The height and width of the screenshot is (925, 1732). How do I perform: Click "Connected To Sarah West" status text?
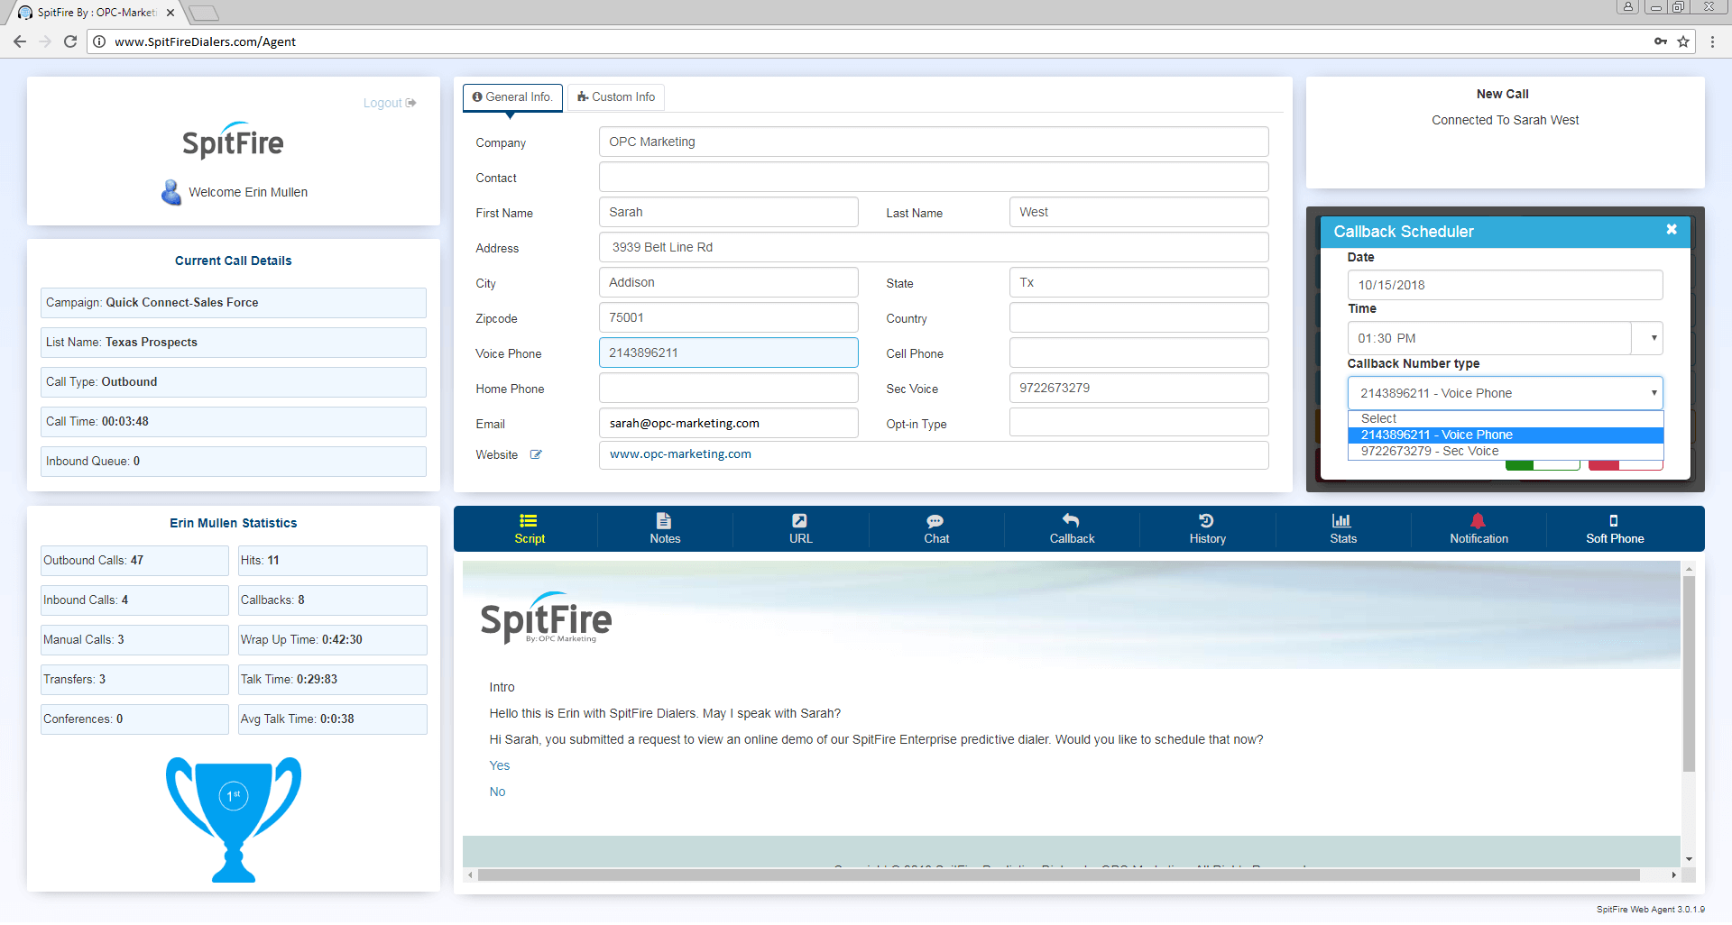(x=1505, y=120)
